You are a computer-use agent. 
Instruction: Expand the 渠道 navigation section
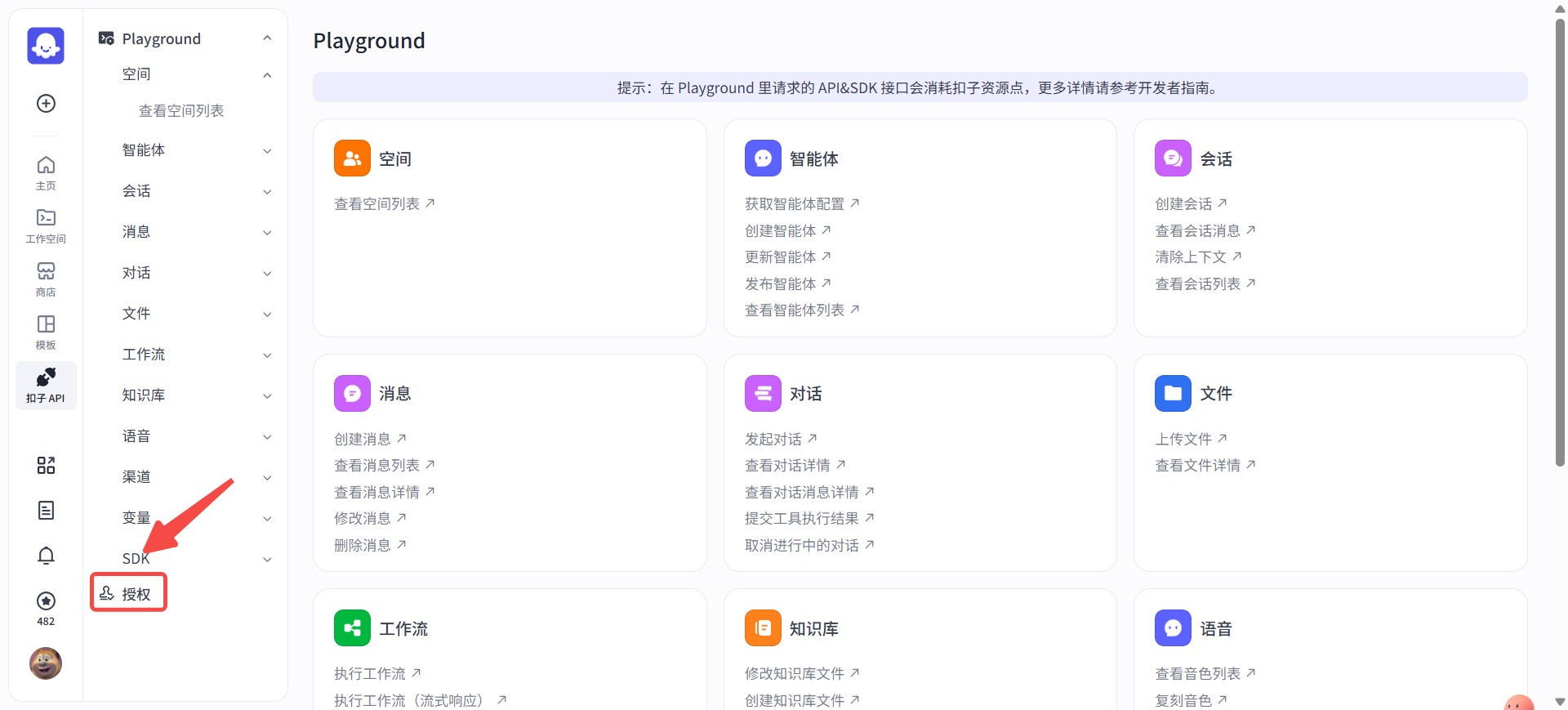(267, 478)
